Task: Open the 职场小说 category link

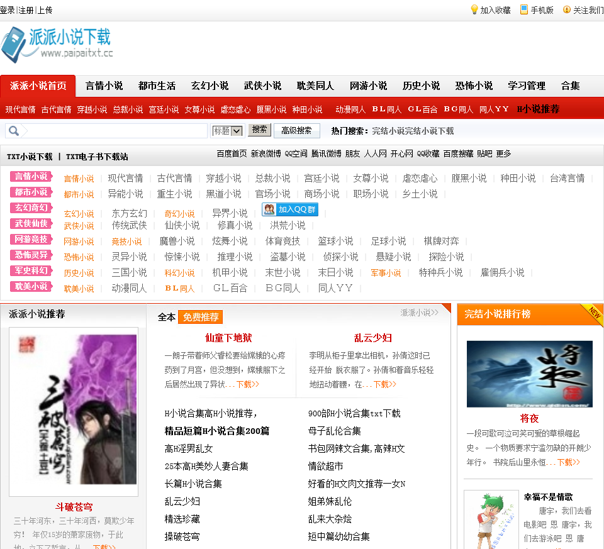Action: [x=371, y=194]
